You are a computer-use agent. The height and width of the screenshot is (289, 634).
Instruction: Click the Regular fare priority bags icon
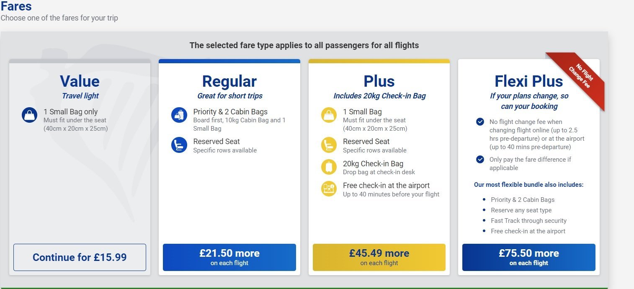point(179,115)
